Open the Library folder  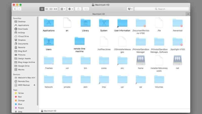[86, 23]
